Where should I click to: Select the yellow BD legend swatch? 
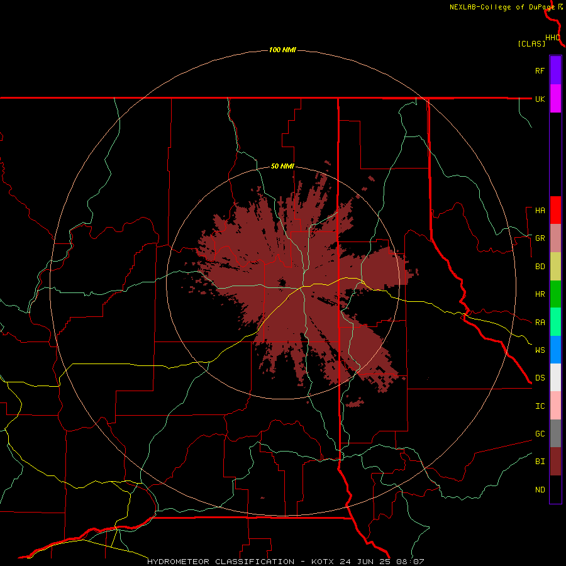pos(555,267)
